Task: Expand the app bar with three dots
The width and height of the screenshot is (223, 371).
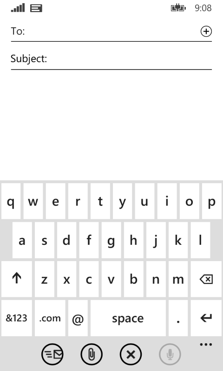Action: (206, 345)
